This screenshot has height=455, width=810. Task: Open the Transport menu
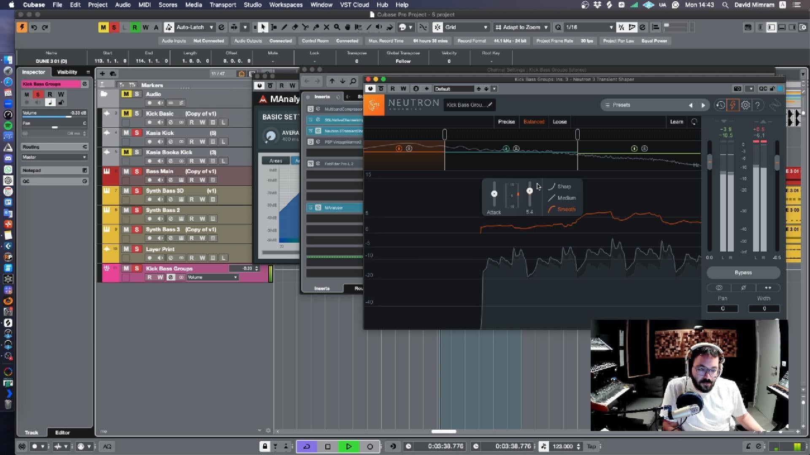click(x=222, y=5)
